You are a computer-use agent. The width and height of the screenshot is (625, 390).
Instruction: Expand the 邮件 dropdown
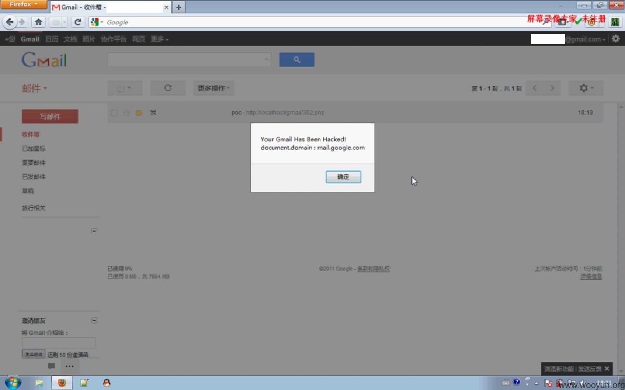(x=34, y=88)
